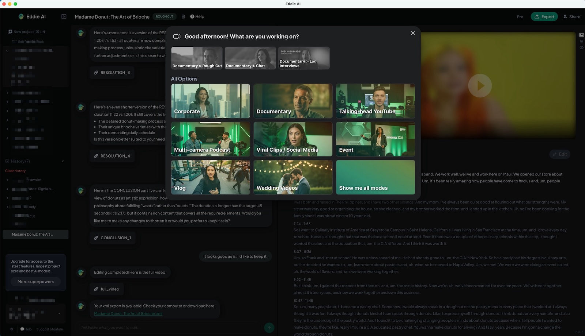Screen dimensions: 585x336
Task: Choose the Wedding Videos mode
Action: [x=293, y=177]
